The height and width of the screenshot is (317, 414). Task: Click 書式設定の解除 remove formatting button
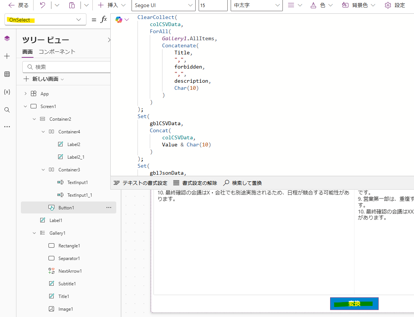click(195, 183)
